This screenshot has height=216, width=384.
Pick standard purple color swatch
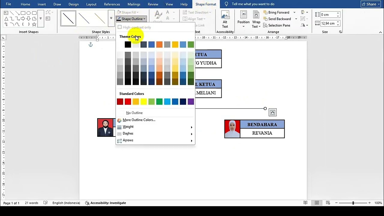tap(191, 102)
